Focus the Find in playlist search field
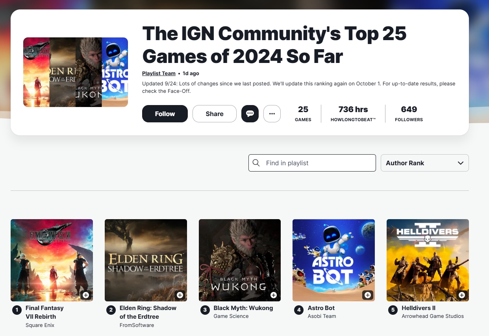489x336 pixels. 312,163
